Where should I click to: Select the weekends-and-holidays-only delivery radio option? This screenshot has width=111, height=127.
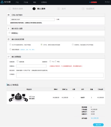[73, 44]
